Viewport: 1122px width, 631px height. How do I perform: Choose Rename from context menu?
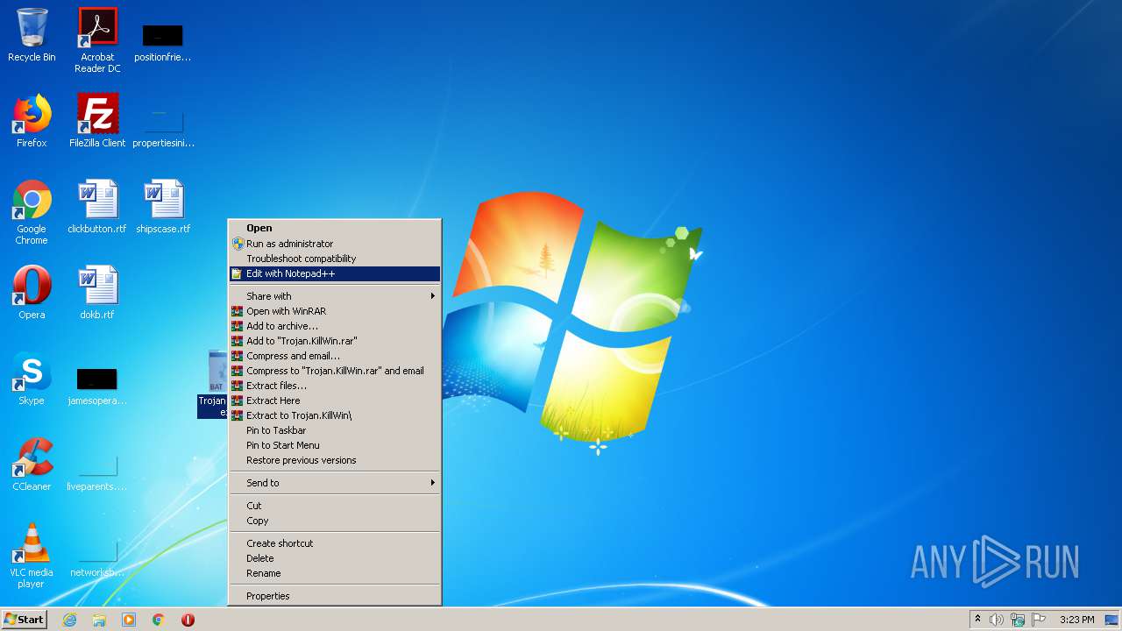pos(335,573)
